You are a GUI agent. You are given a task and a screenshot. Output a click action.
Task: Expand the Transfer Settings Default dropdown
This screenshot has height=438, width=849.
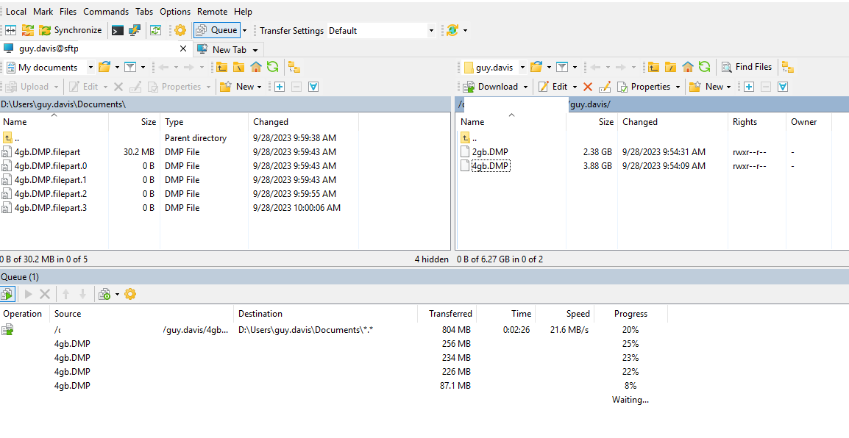(431, 30)
